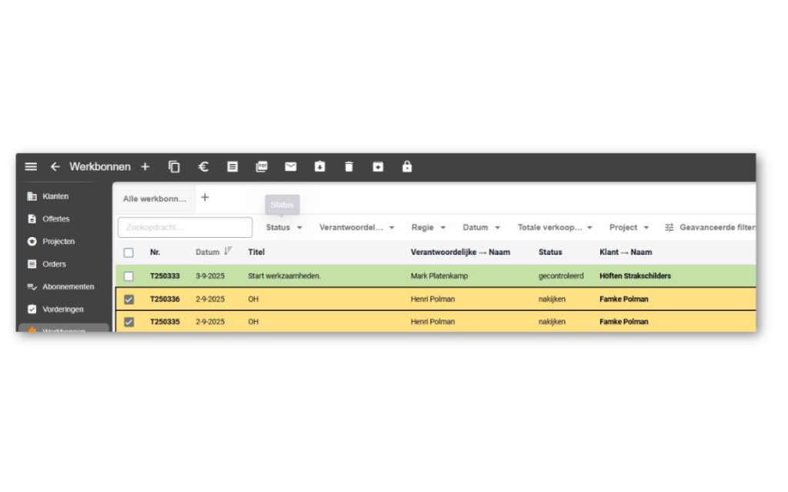Click the back arrow beside Werkbonnen
Viewport: 788px width, 492px height.
coord(55,167)
